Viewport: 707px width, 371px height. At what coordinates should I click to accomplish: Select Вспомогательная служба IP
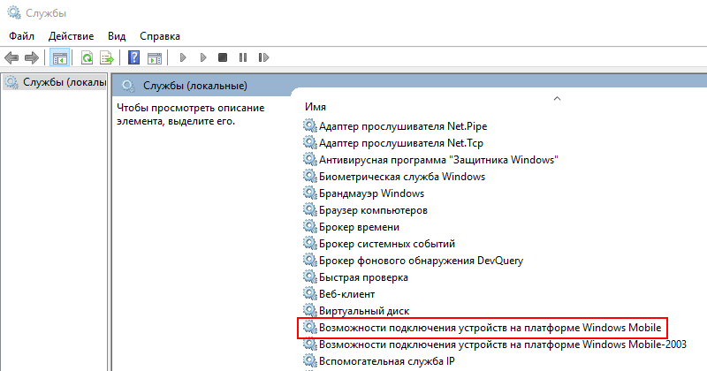379,361
